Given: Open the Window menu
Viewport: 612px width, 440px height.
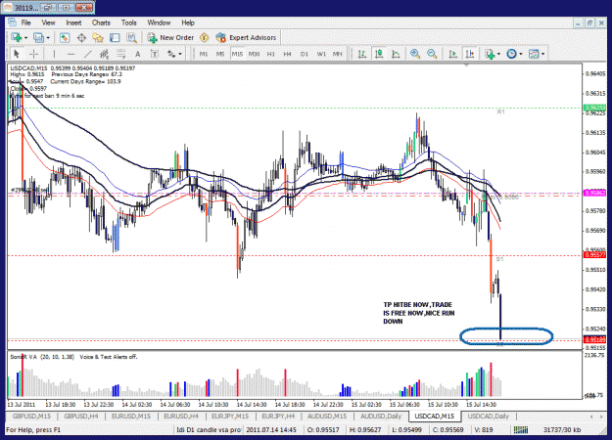Looking at the screenshot, I should (159, 22).
